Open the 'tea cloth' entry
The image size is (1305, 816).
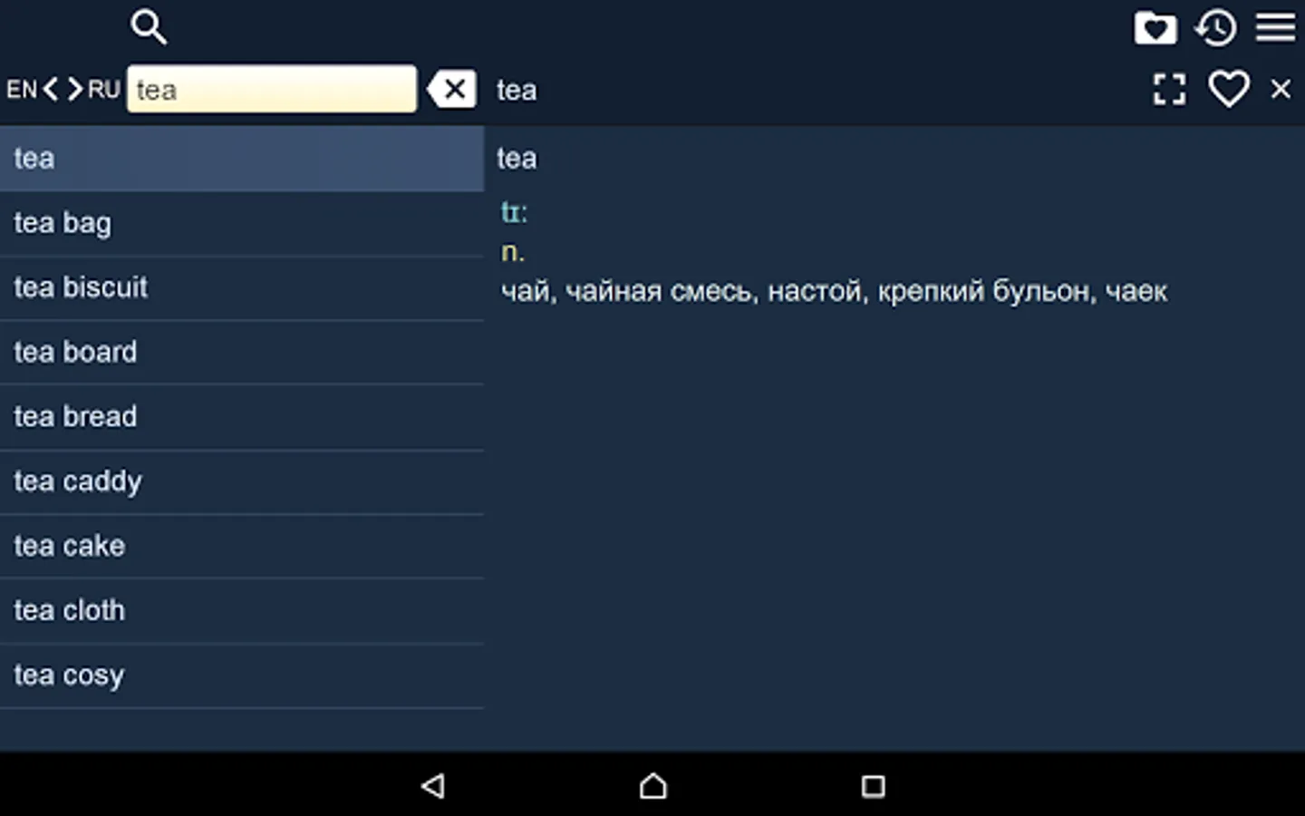[242, 611]
